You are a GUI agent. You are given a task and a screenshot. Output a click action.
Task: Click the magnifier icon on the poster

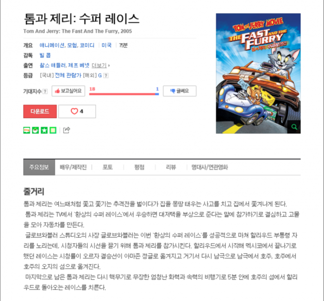(294, 127)
